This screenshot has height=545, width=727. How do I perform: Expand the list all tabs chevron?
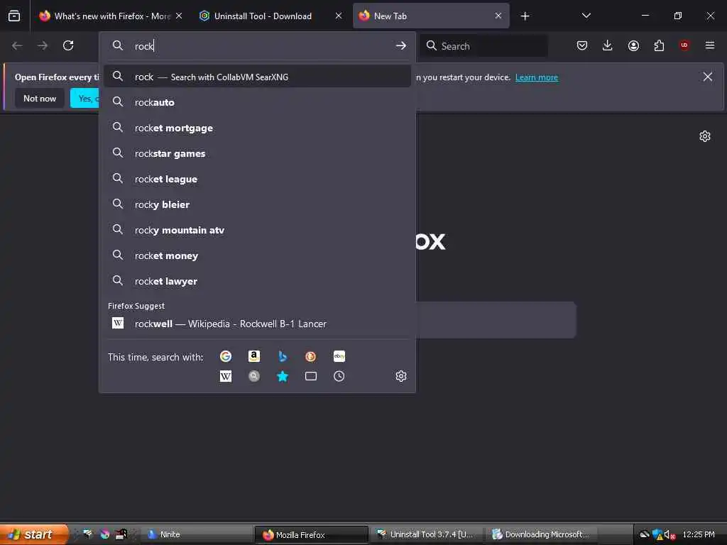click(586, 16)
